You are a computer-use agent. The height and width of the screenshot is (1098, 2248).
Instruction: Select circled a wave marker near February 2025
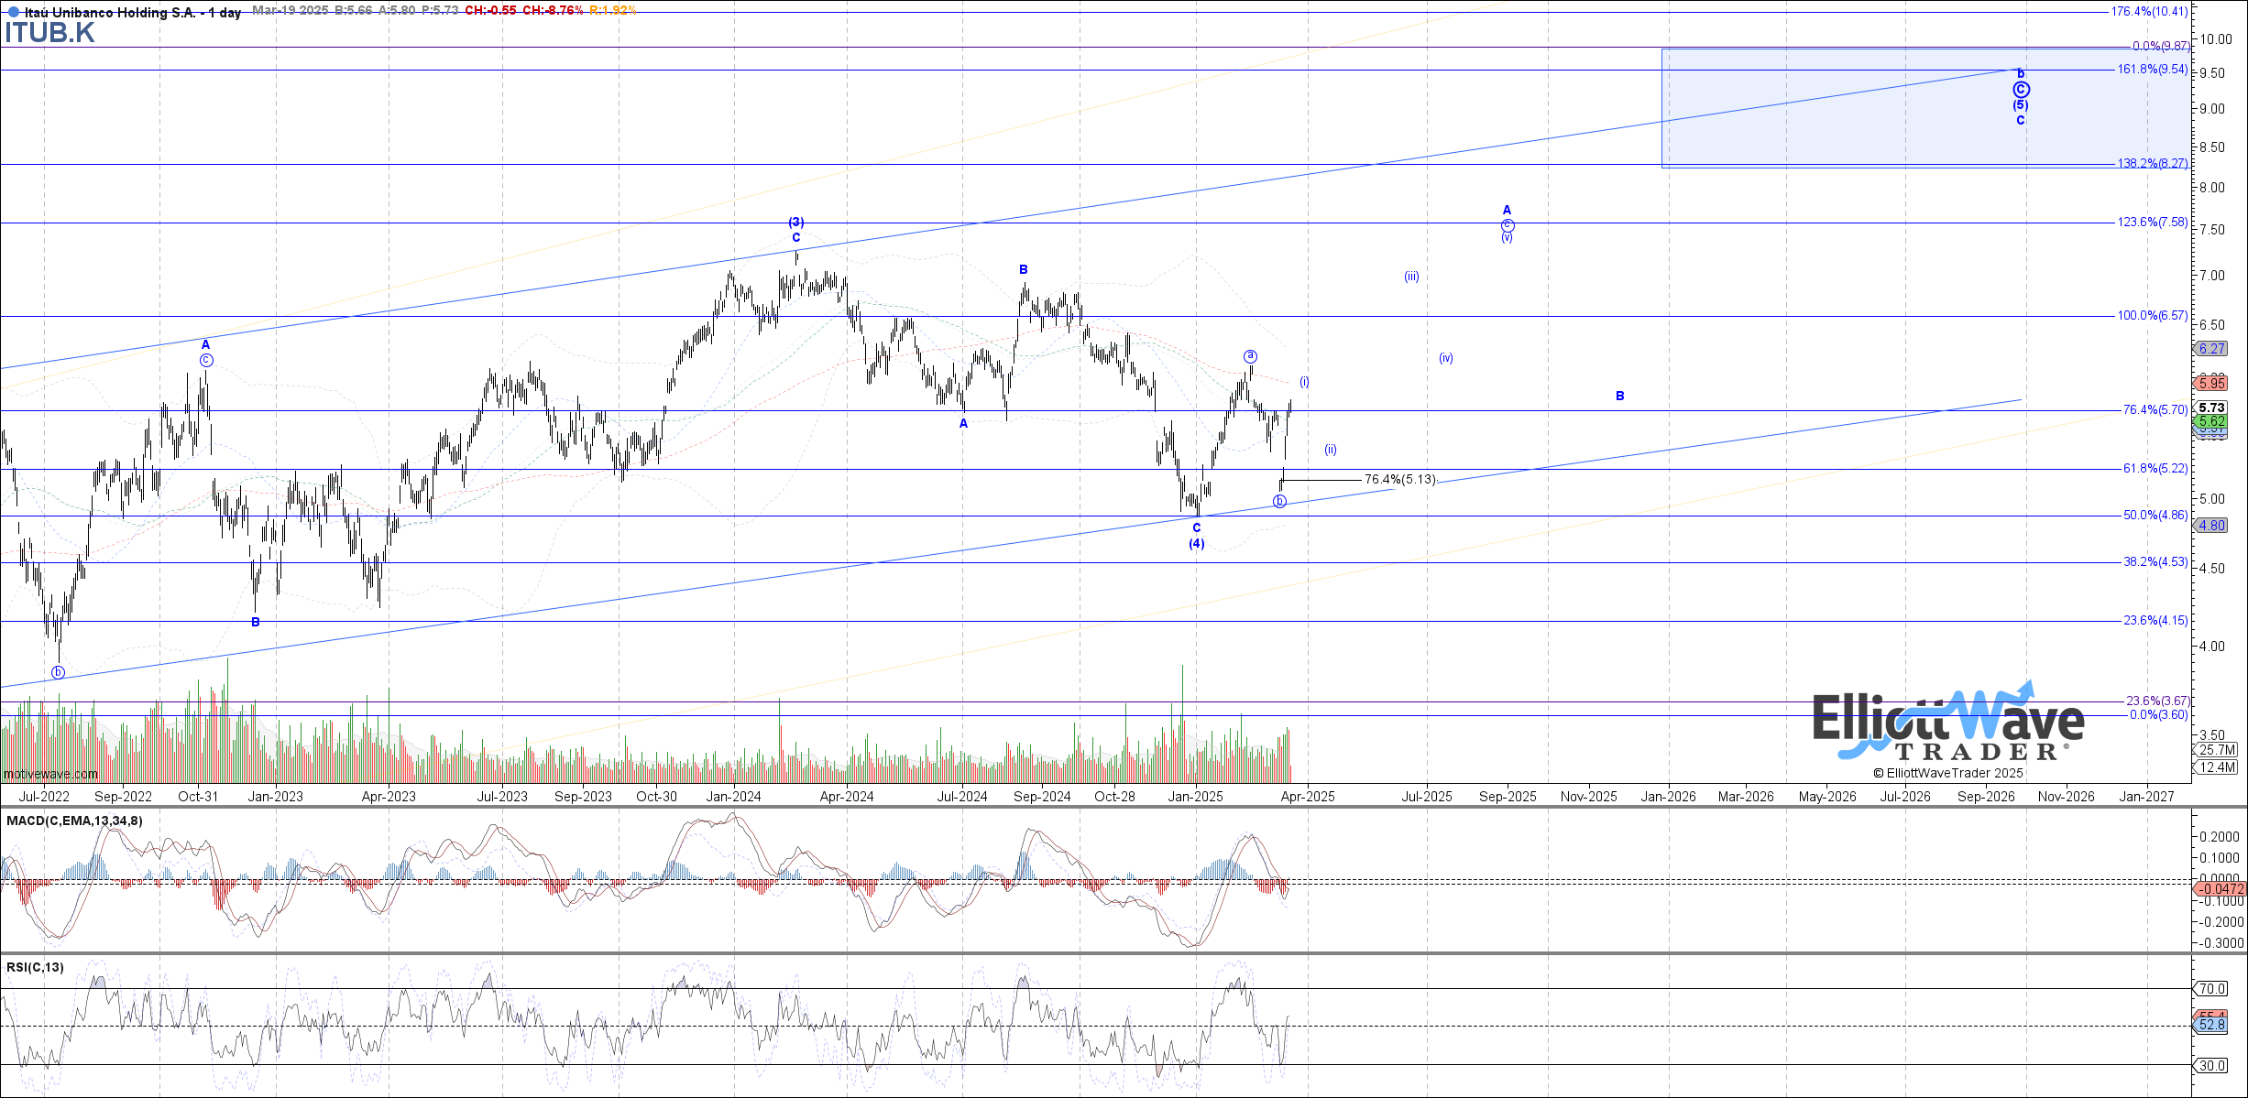pyautogui.click(x=1250, y=356)
